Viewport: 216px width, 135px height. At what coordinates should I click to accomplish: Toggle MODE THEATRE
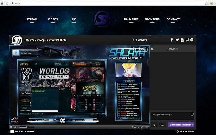tap(23, 131)
